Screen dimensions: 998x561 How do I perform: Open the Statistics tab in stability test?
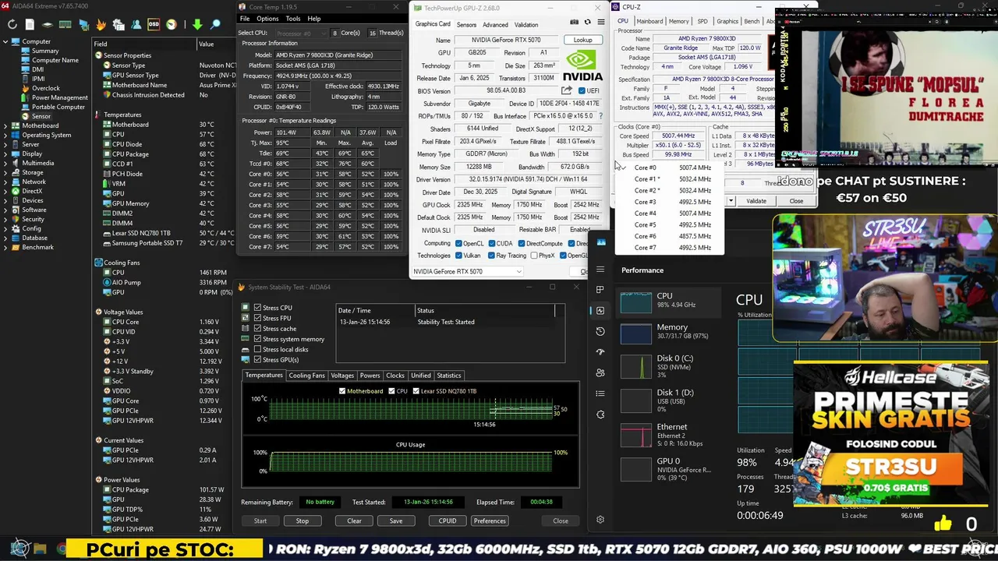448,376
